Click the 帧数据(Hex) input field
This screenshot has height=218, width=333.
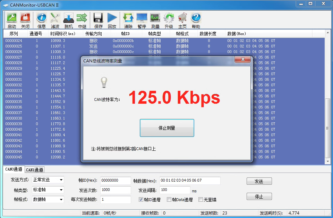click(x=190, y=181)
